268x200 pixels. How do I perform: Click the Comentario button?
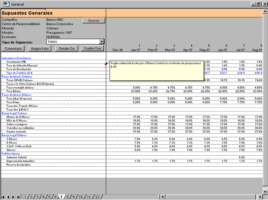(13, 48)
